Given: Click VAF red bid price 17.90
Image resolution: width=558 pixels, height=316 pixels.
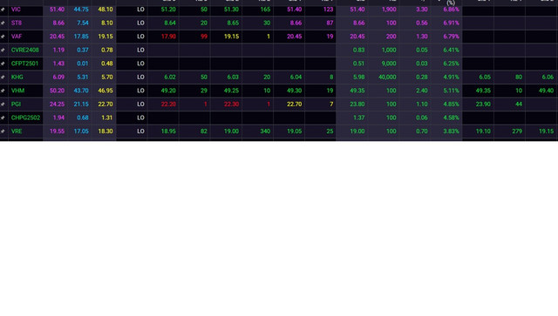Looking at the screenshot, I should 168,37.
